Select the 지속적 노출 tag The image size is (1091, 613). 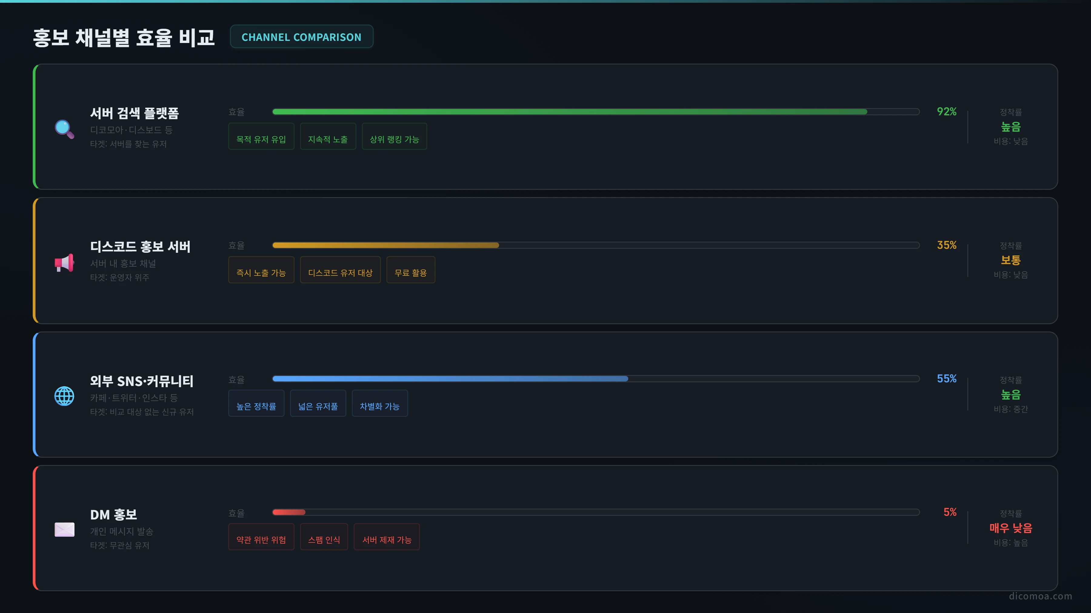tap(328, 136)
